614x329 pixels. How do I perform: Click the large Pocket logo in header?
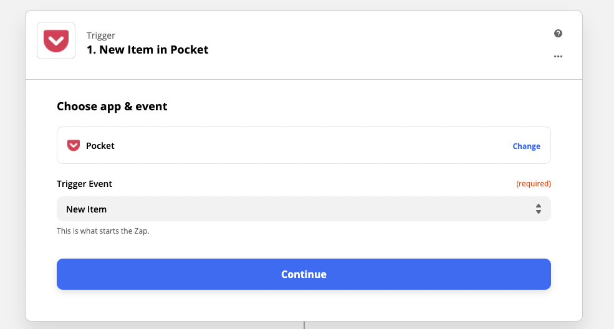(56, 41)
